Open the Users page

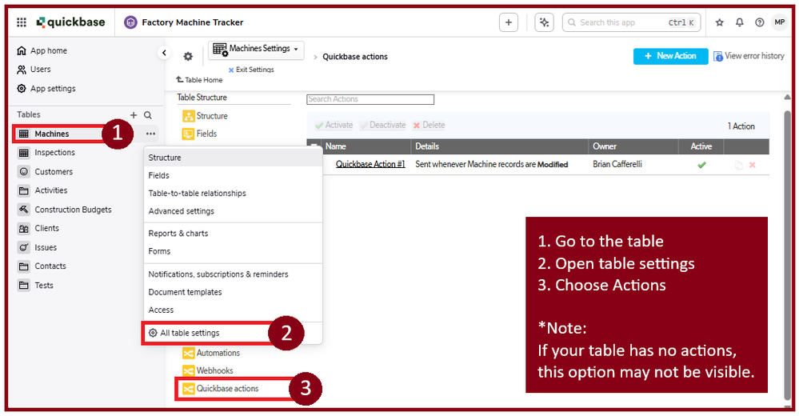click(34, 70)
